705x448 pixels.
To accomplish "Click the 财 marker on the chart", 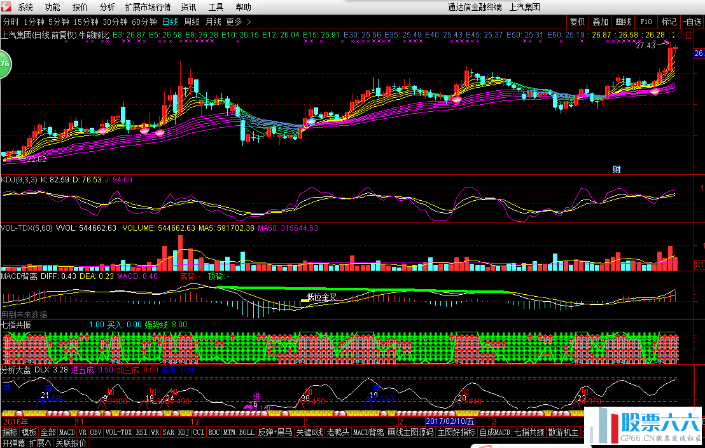I will click(617, 169).
